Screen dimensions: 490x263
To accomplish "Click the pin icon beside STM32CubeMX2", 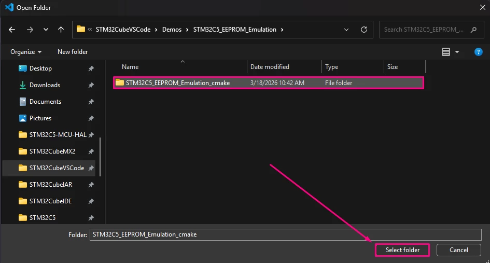I will [x=91, y=151].
